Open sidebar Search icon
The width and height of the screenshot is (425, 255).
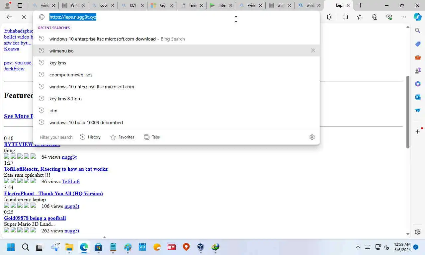click(418, 31)
